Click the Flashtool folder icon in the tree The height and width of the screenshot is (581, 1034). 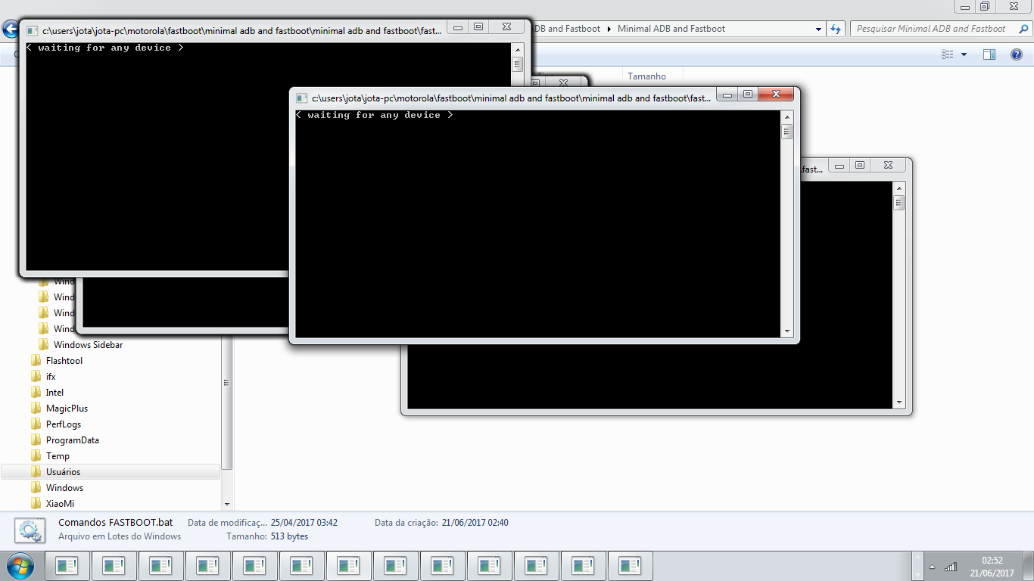coord(36,361)
